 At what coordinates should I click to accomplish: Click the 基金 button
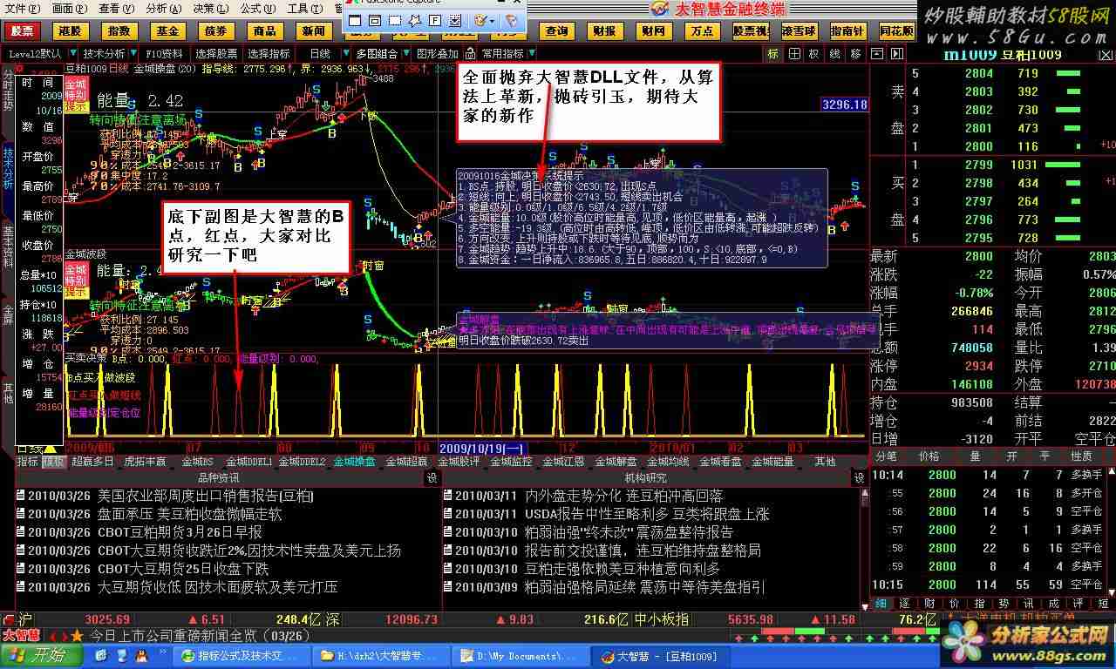click(x=167, y=31)
